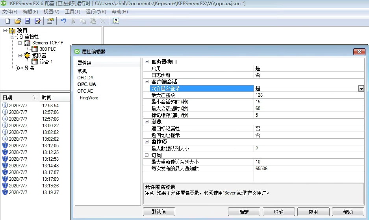Screen dimensions: 369x220
Task: Click the 最大连接数 value field 128
Action: tap(307, 95)
